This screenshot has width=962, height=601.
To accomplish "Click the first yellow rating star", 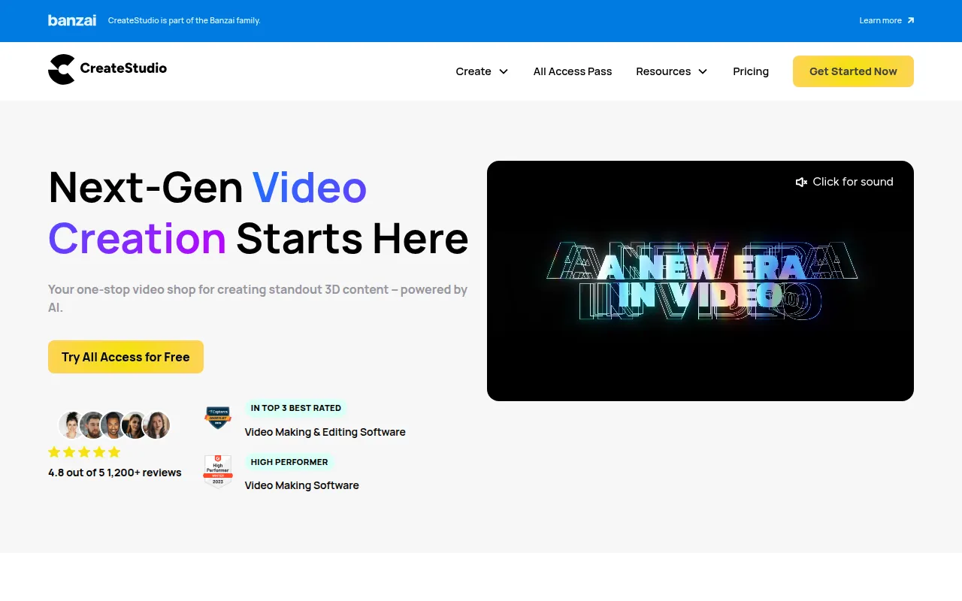I will [54, 452].
